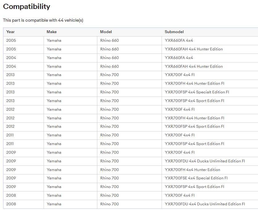
Task: Click 'Rhino 700' in 2013 YXR700FH Hunter Edition row
Action: pyautogui.click(x=109, y=84)
